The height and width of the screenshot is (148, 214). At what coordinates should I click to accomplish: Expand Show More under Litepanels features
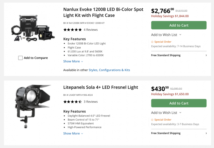[73, 134]
